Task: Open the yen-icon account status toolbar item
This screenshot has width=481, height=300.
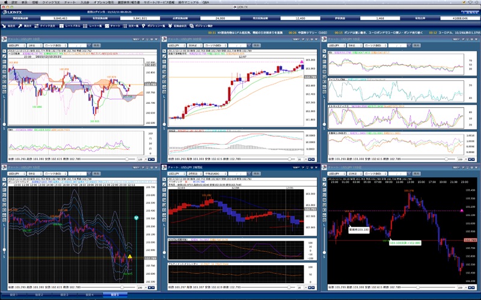Action: point(177,26)
